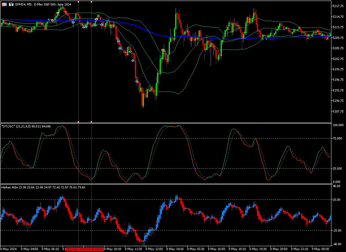Click the 8 May 16:50 time label
The height and width of the screenshot is (252, 346).
217,249
